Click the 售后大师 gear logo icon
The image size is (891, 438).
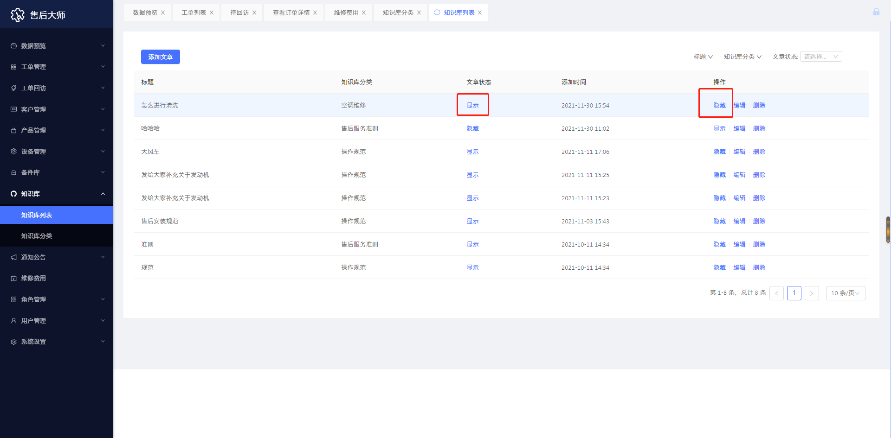(x=18, y=15)
